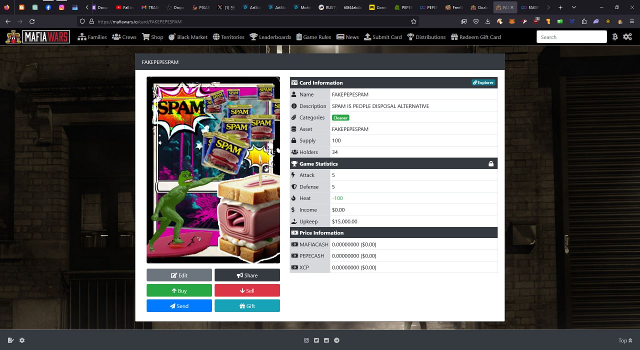Click the description text SPAM IS PEOPLE DISPOSAL ALTERNATIVE
The height and width of the screenshot is (350, 640).
380,106
